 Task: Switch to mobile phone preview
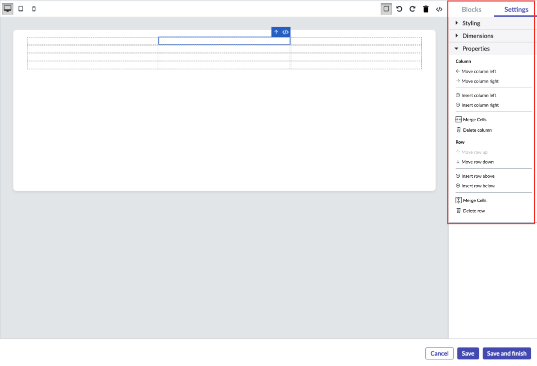(x=34, y=9)
